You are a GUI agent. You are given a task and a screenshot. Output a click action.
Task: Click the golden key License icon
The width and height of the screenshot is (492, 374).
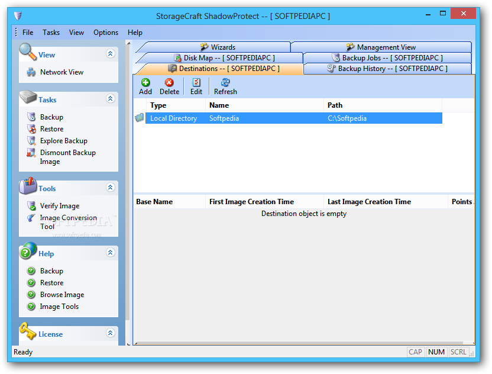(x=28, y=331)
